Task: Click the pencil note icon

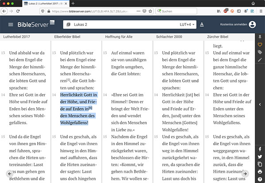Action: [260, 60]
